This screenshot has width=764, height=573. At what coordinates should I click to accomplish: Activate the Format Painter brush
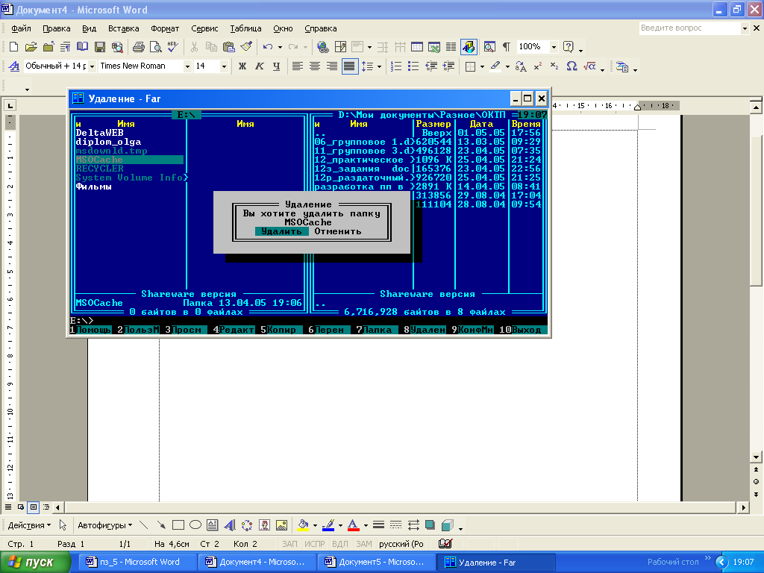tap(246, 47)
